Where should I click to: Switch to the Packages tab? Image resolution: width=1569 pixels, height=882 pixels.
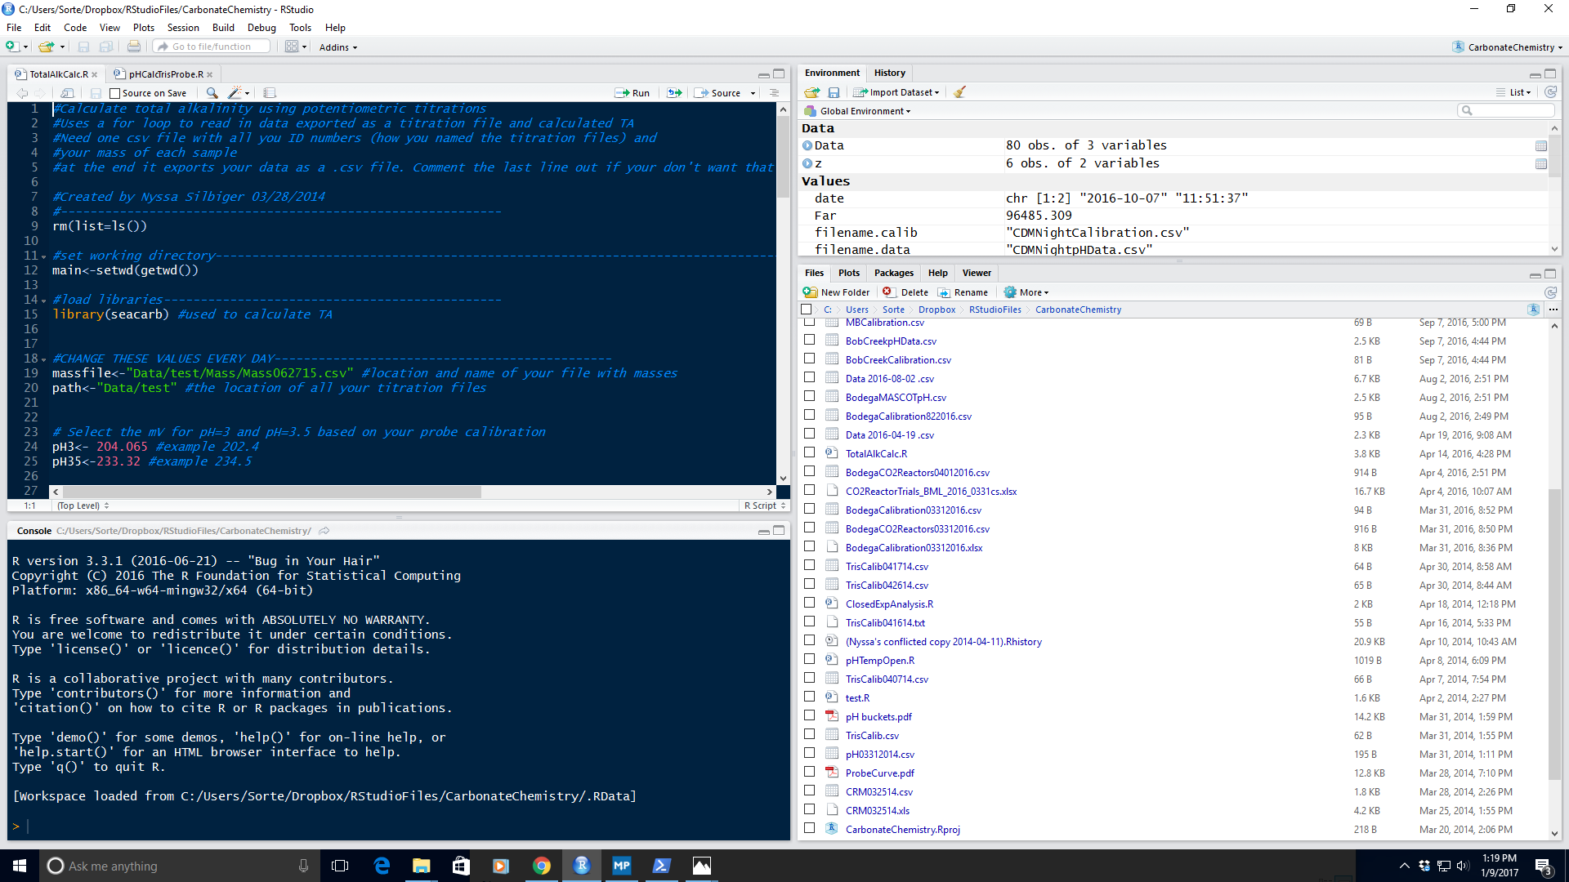[x=893, y=273]
